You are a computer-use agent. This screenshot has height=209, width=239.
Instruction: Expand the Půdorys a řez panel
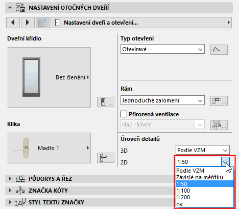coord(10,179)
